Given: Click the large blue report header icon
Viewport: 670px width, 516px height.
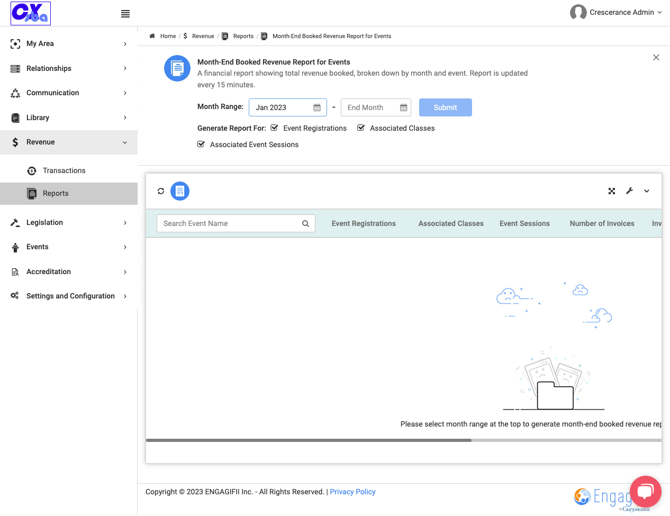Looking at the screenshot, I should click(177, 68).
